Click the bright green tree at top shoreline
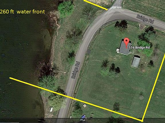Viewport: 165px width, 123px height. (x=66, y=8)
